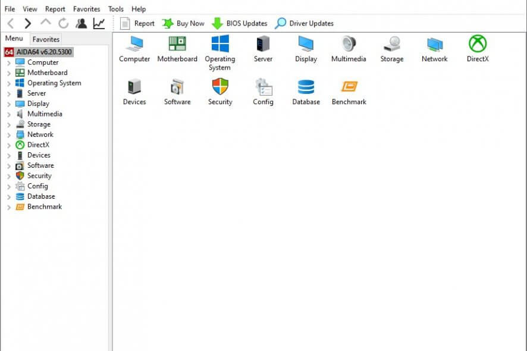Viewport: 527px width, 351px height.
Task: Select Security in the sidebar tree
Action: click(x=39, y=176)
